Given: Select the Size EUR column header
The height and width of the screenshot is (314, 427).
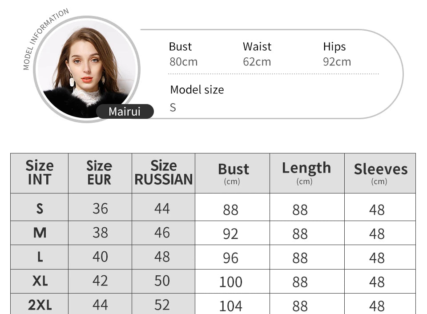Looking at the screenshot, I should (100, 173).
